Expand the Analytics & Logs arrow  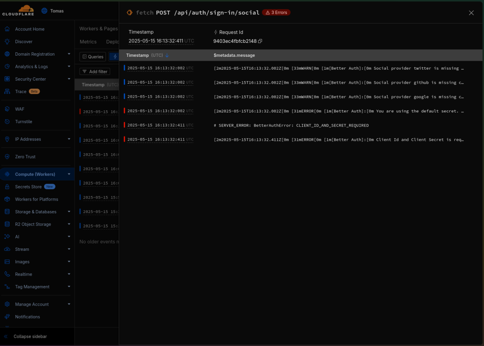[69, 66]
